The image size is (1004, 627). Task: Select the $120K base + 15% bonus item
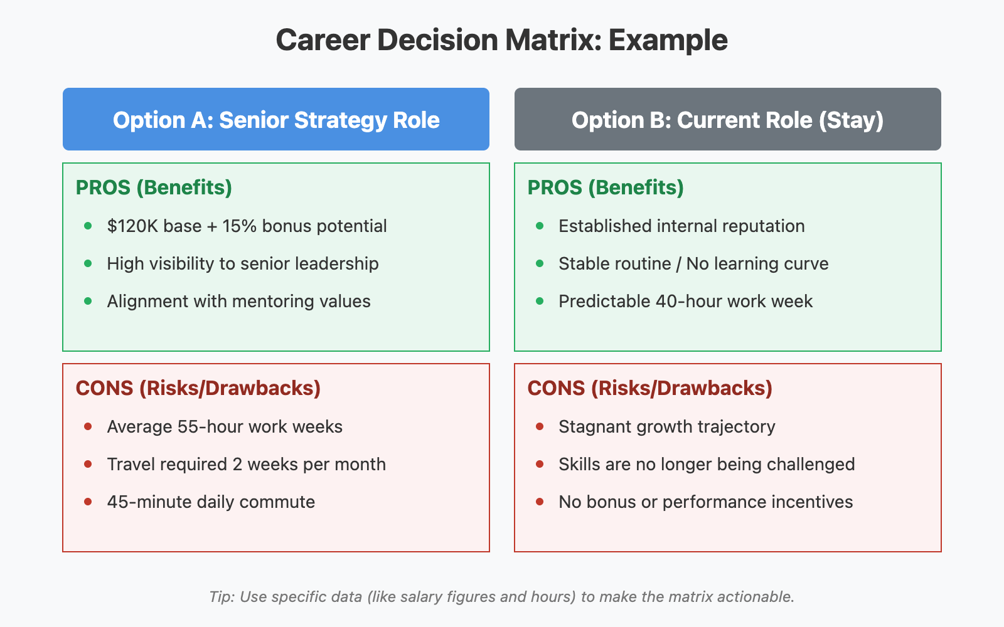247,226
